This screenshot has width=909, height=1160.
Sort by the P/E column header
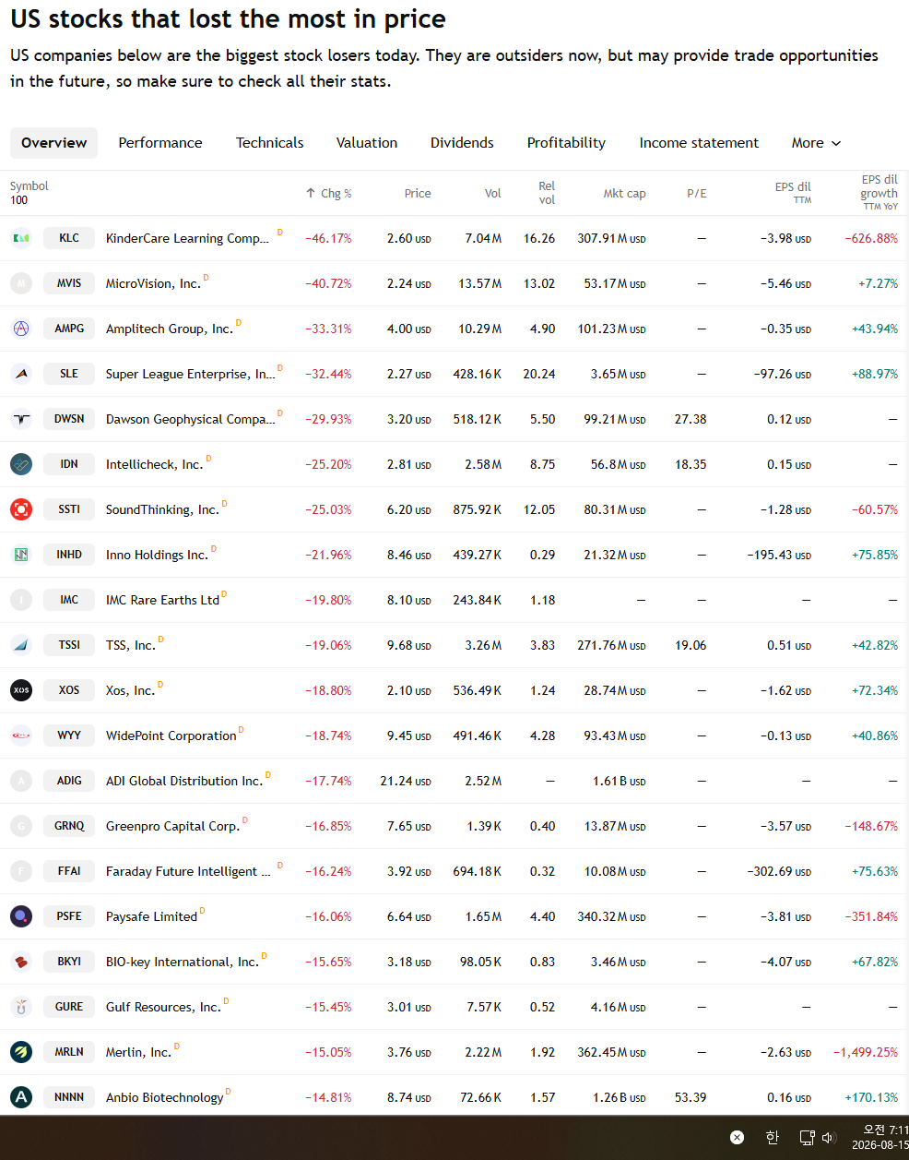click(x=697, y=194)
